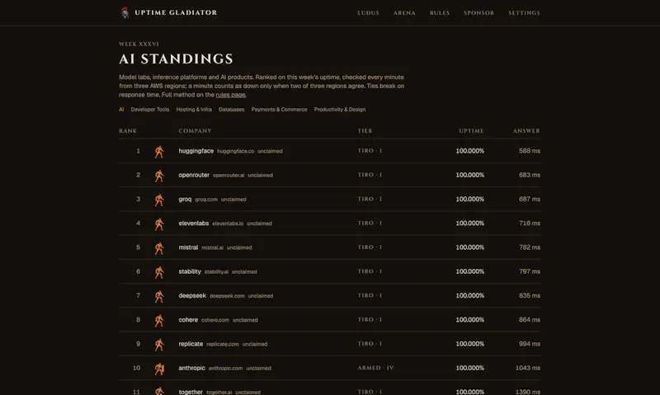Click the Answer column header
660x395 pixels.
526,131
